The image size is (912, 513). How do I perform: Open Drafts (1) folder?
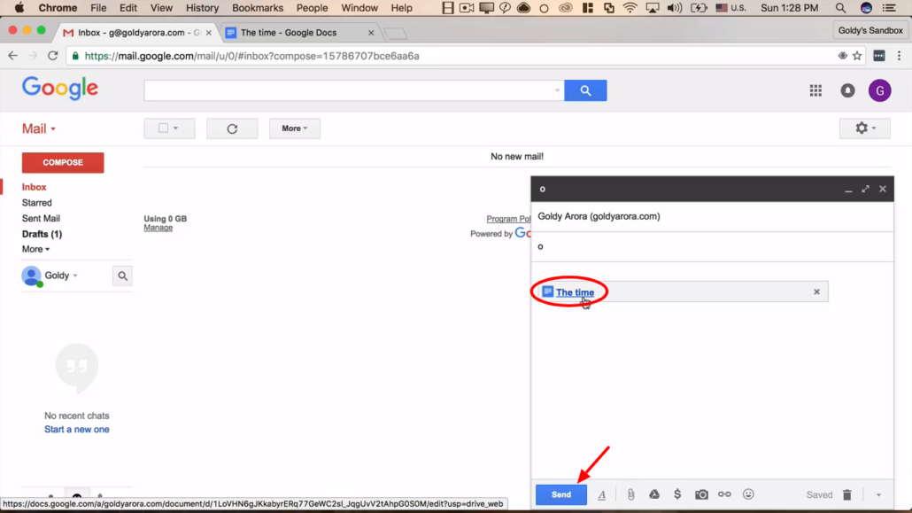(42, 234)
